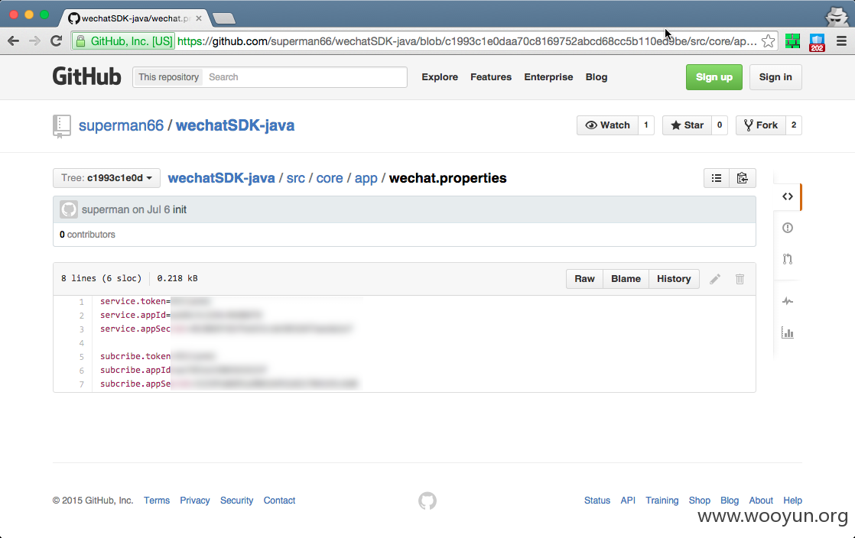The height and width of the screenshot is (538, 855).
Task: Select line number 5 of the file
Action: (x=81, y=356)
